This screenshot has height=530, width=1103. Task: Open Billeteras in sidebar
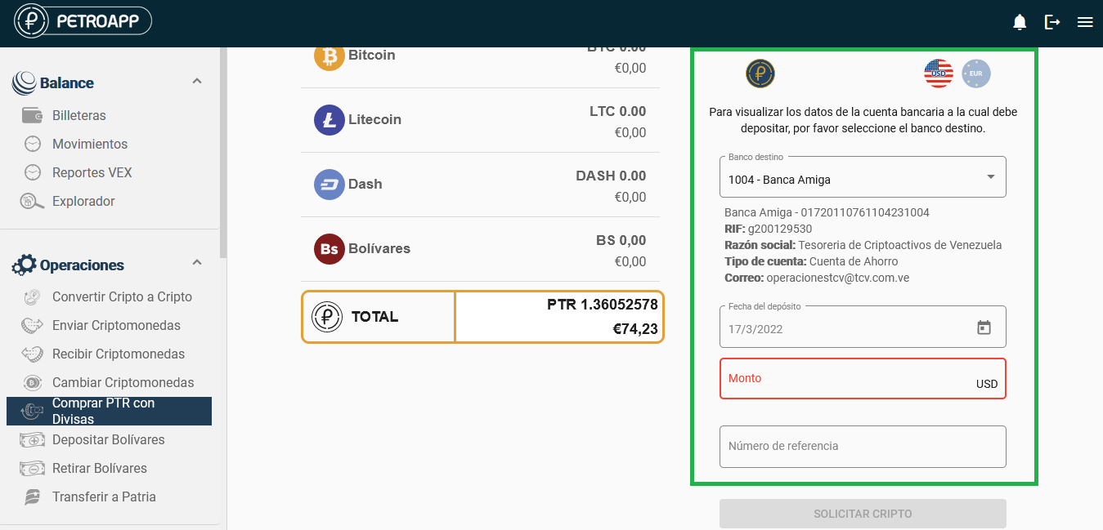click(x=78, y=116)
